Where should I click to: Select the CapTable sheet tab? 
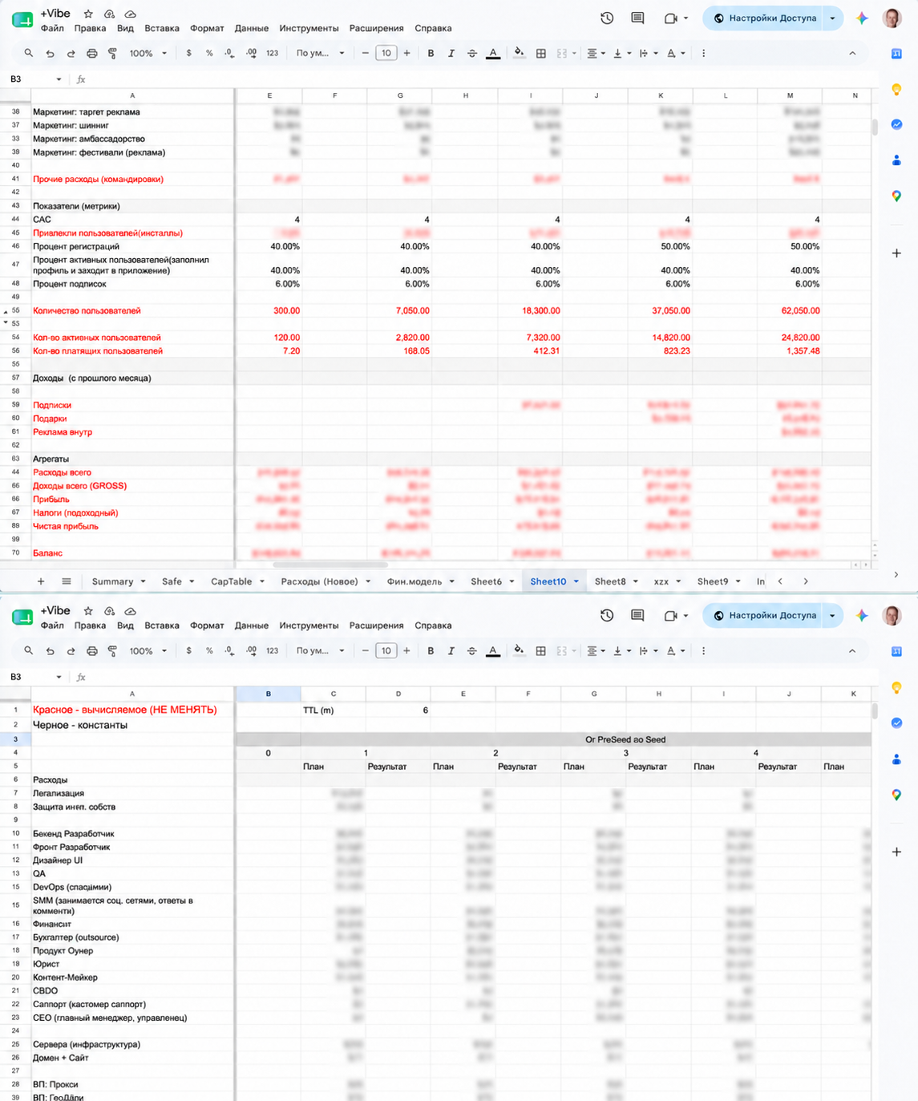click(x=231, y=581)
